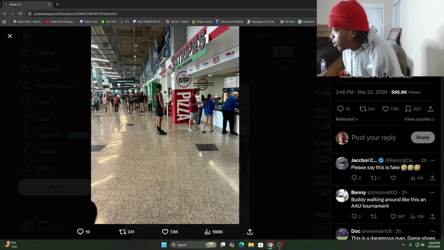The height and width of the screenshot is (250, 444).
Task: Close the photo viewer with the X icon
Action: 10,36
